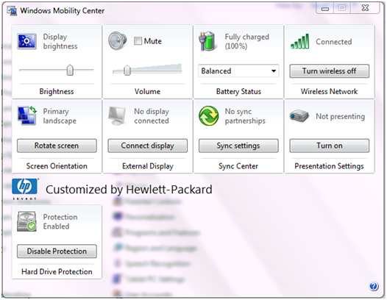Turn on presentation settings
The width and height of the screenshot is (387, 300).
330,146
